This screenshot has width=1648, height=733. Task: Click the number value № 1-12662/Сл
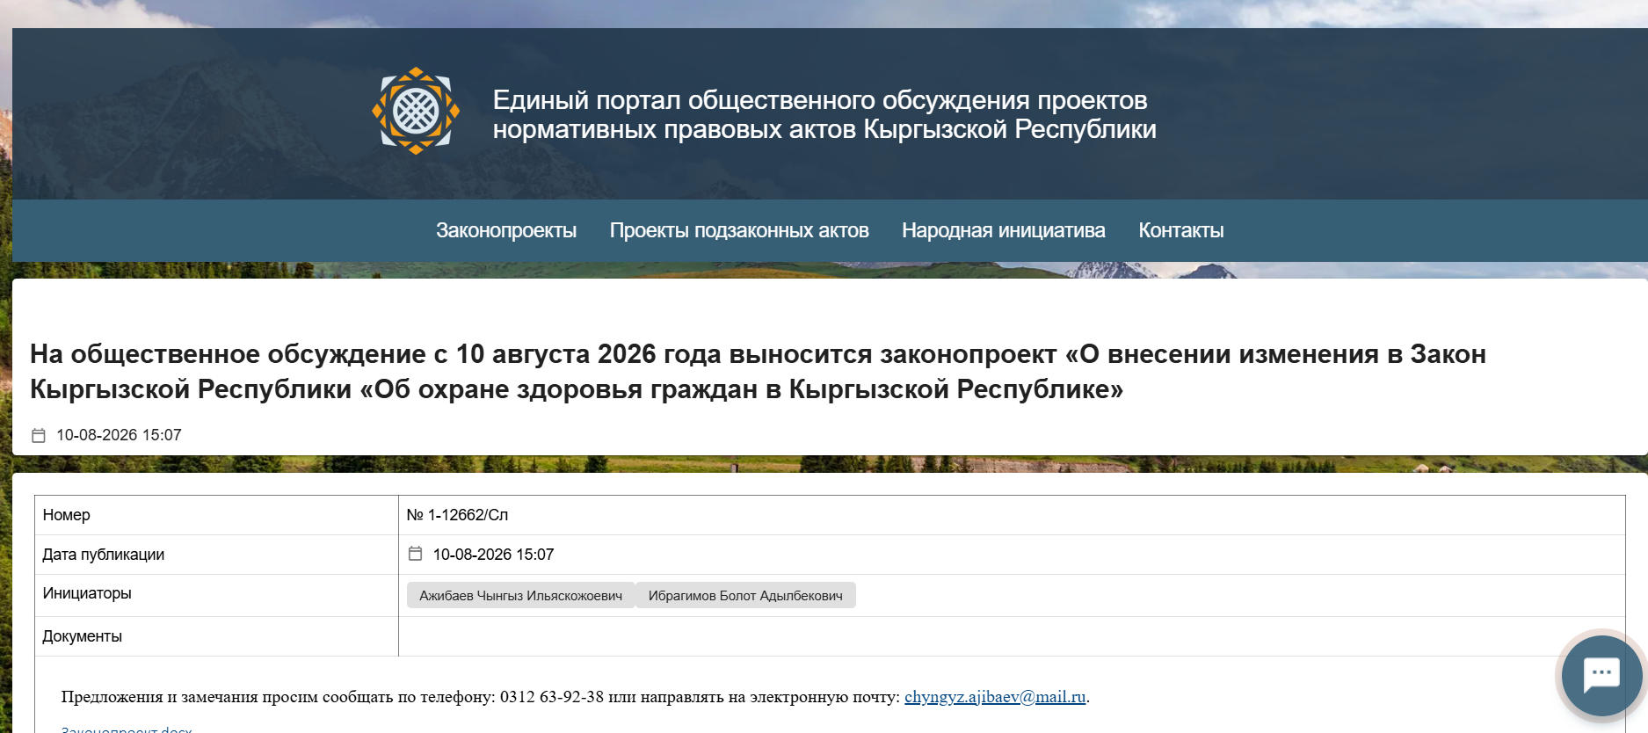pos(457,515)
